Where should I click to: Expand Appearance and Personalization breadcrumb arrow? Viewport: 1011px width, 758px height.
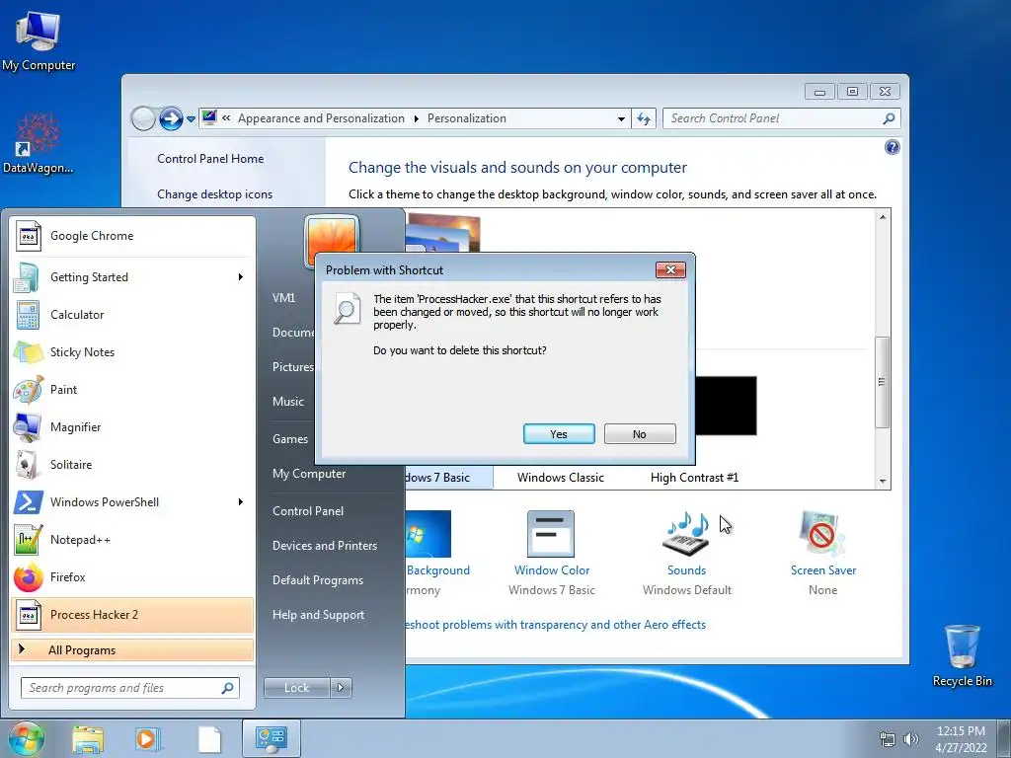pyautogui.click(x=416, y=118)
